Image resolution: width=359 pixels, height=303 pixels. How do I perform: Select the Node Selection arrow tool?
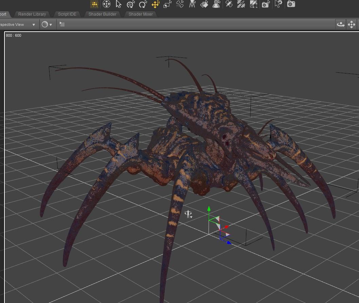tap(118, 4)
